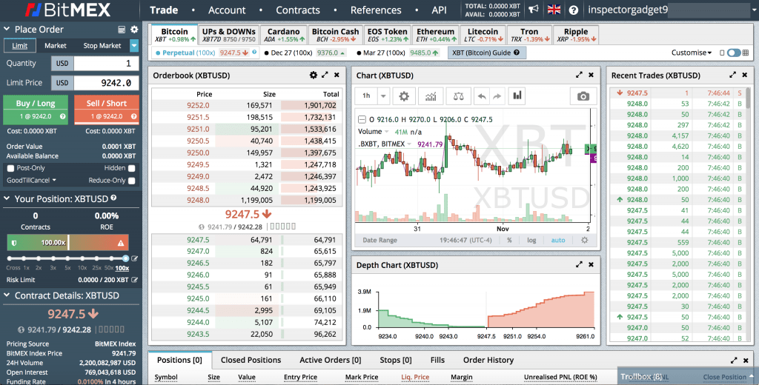The image size is (759, 385).
Task: Change chart bar style icon
Action: coord(517,96)
